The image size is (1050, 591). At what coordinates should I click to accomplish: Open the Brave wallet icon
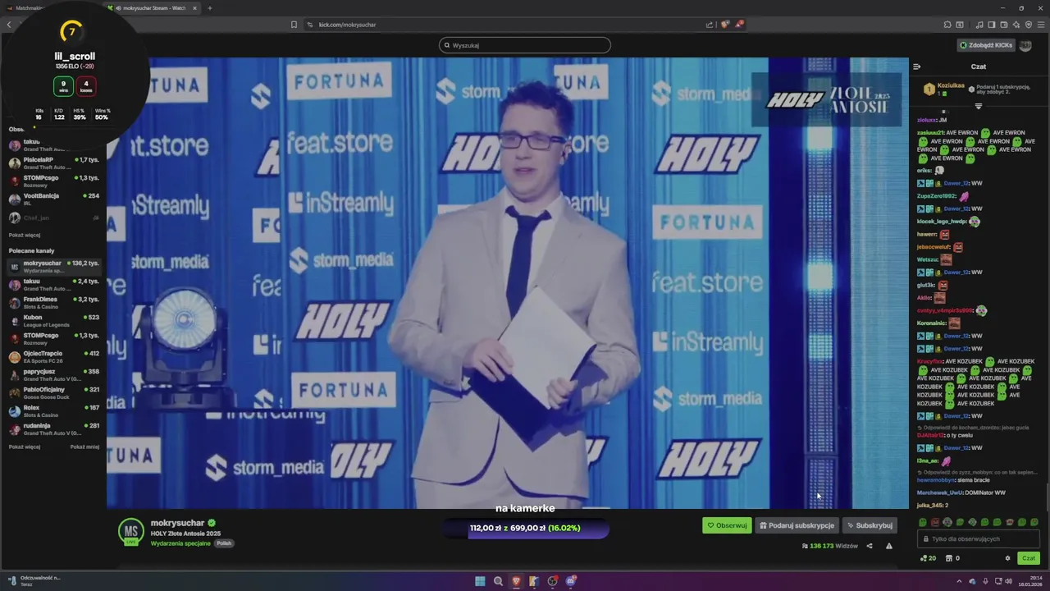(1003, 25)
